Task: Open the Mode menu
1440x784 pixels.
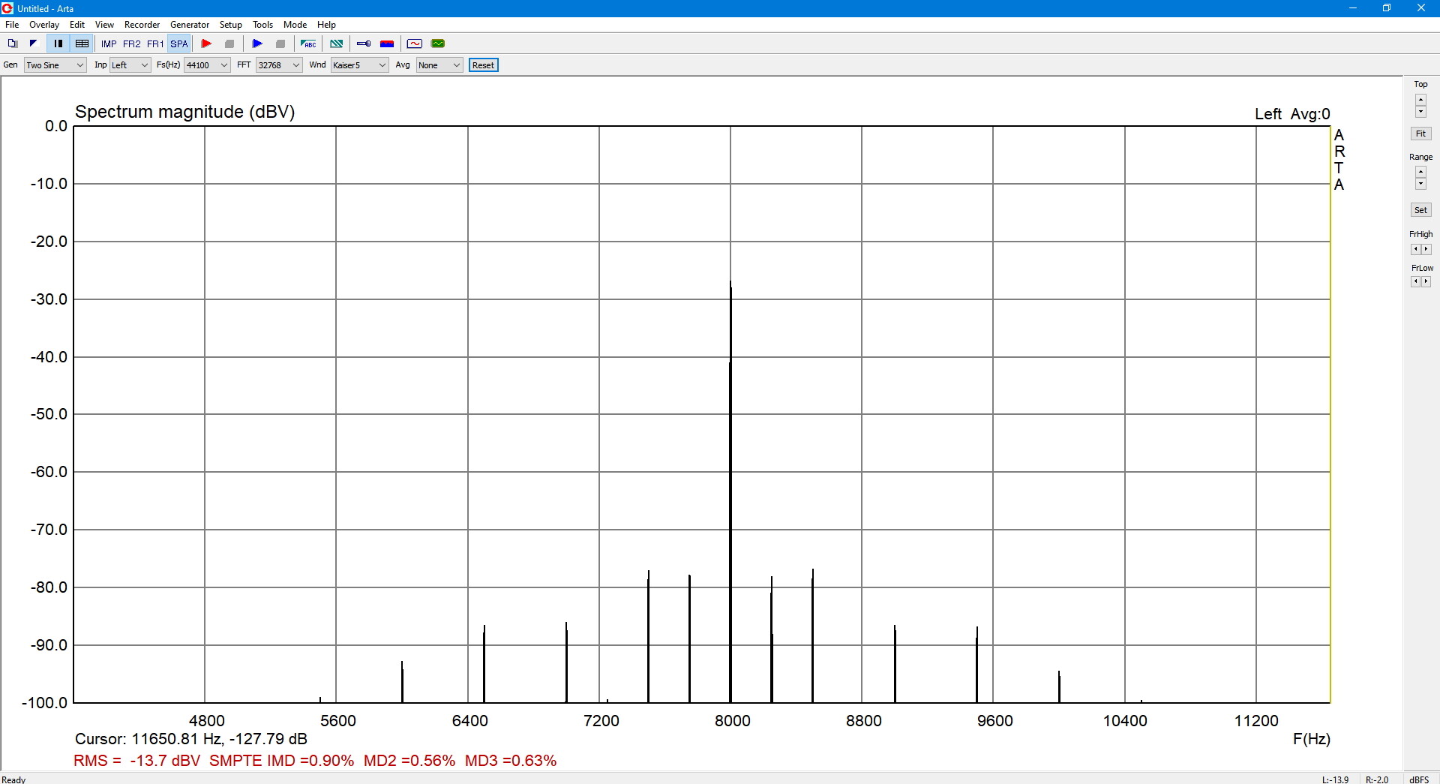Action: pyautogui.click(x=295, y=25)
